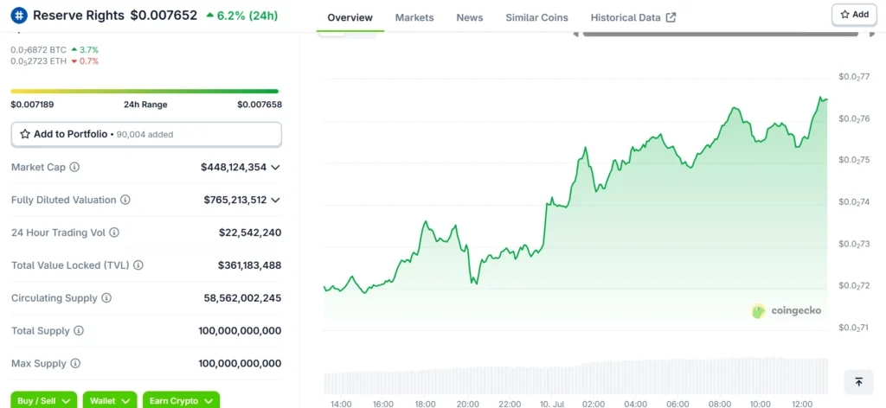Click the BTC price 0.0₇6872 BTC
Image resolution: width=886 pixels, height=408 pixels.
click(38, 50)
